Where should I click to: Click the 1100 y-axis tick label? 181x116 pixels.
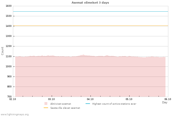pyautogui.click(x=8, y=56)
